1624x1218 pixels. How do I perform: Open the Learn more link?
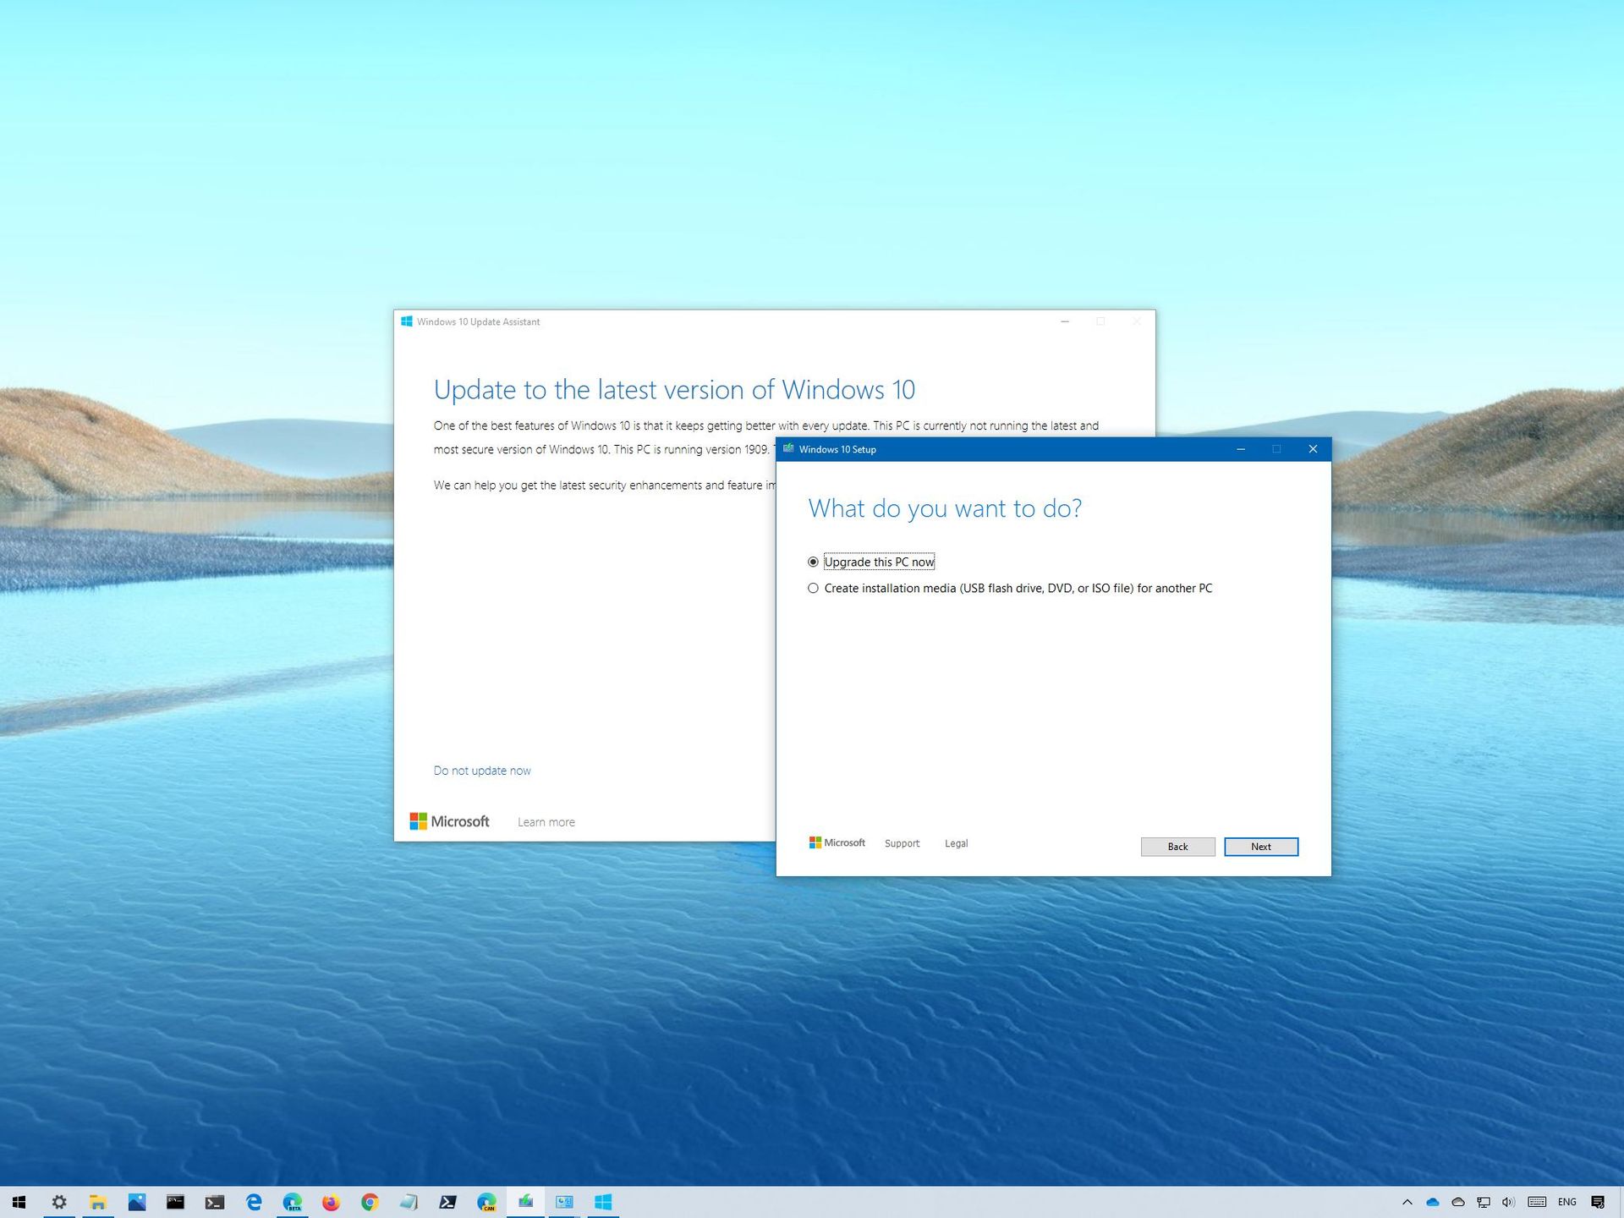pos(546,821)
